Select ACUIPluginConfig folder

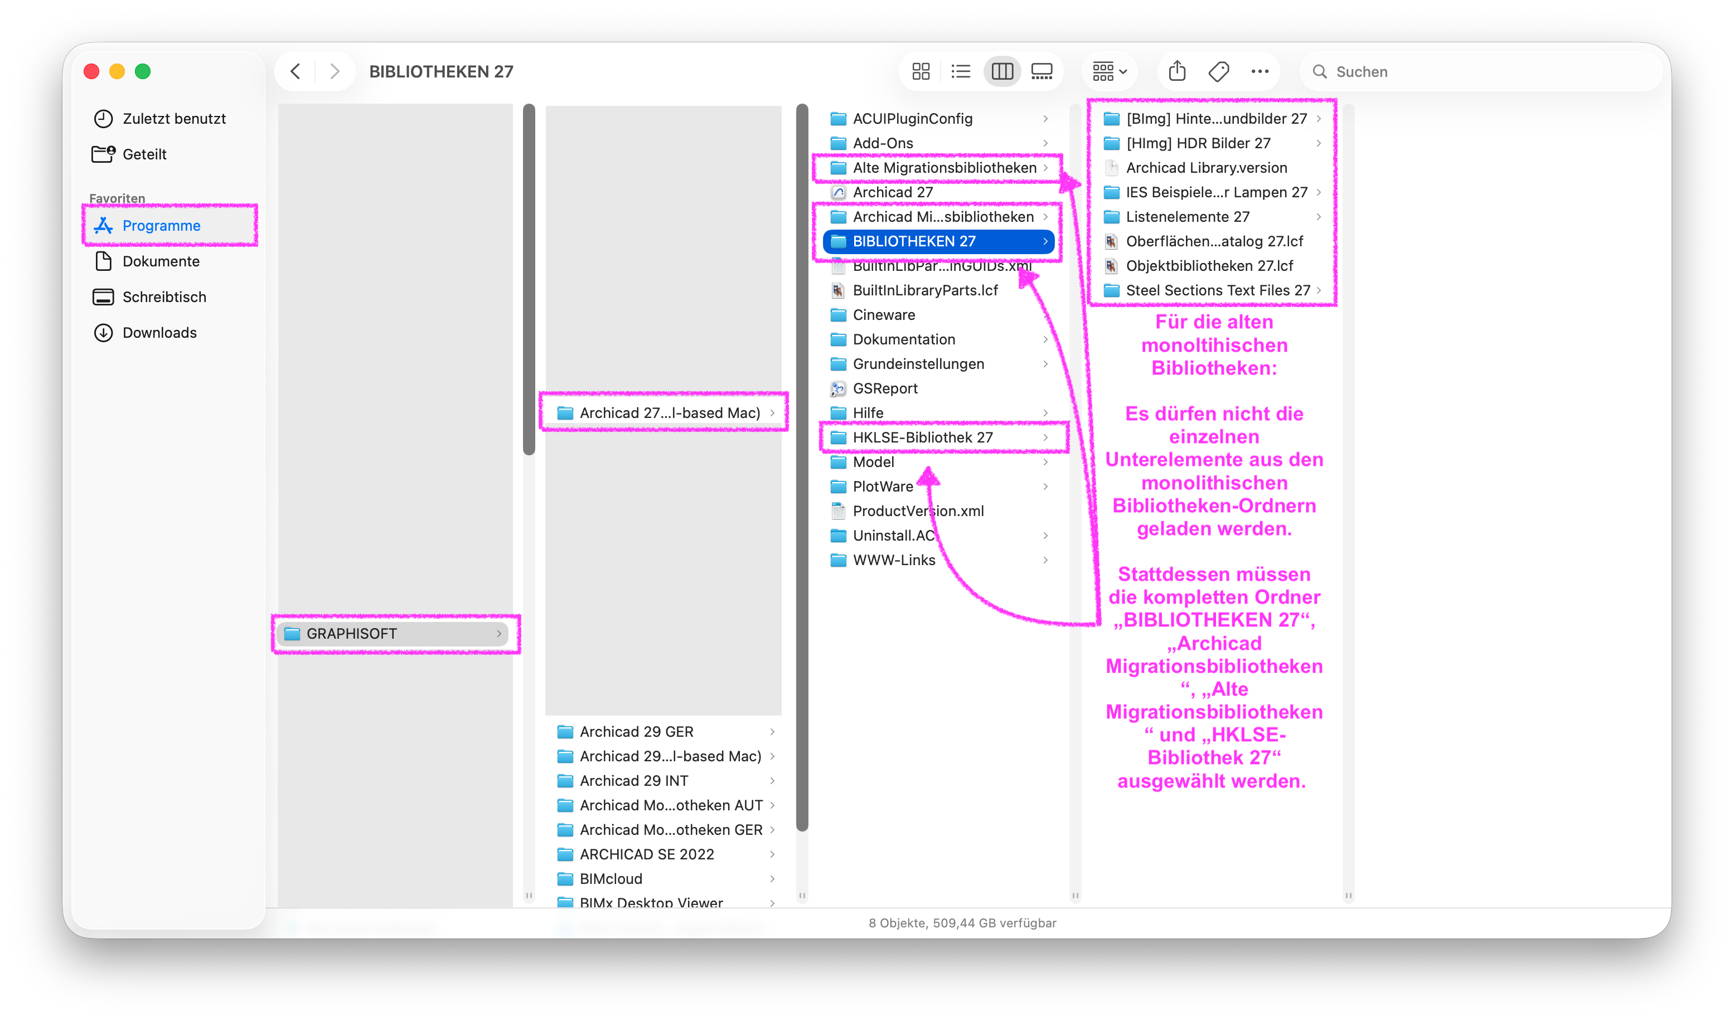coord(938,118)
